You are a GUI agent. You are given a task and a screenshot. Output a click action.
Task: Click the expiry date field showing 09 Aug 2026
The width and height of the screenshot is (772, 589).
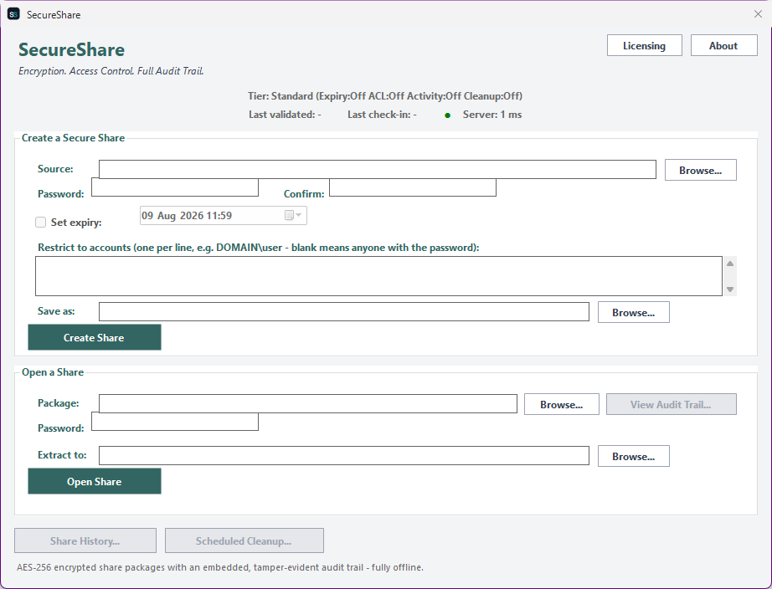(223, 216)
